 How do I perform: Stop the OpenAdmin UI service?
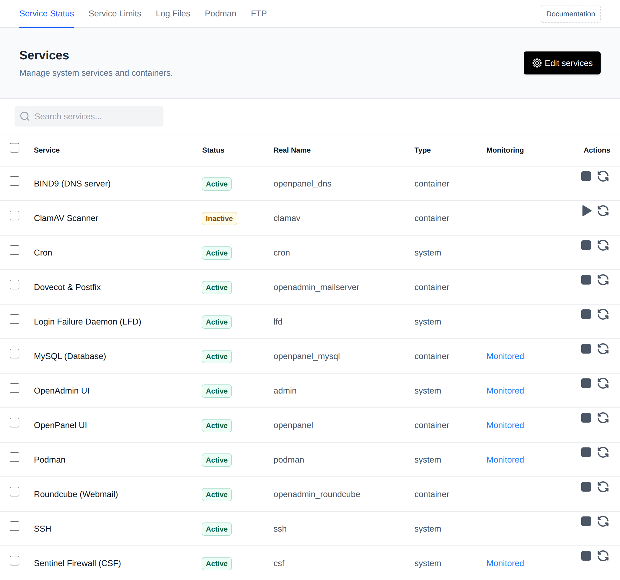tap(586, 383)
